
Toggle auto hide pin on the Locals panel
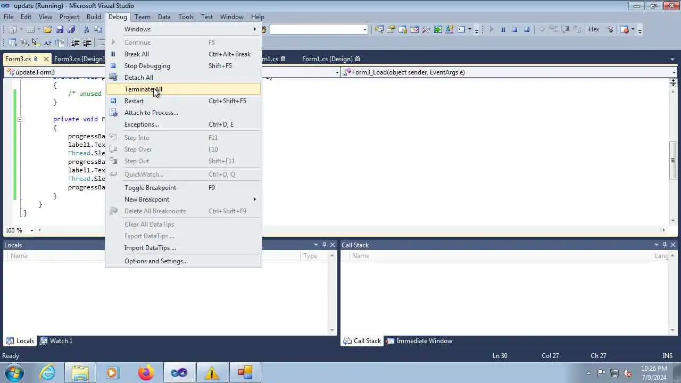click(324, 245)
